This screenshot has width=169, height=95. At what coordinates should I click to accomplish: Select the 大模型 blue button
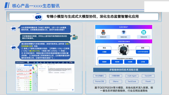pyautogui.click(x=104, y=52)
